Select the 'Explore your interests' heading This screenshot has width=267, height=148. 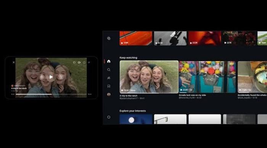click(x=133, y=111)
